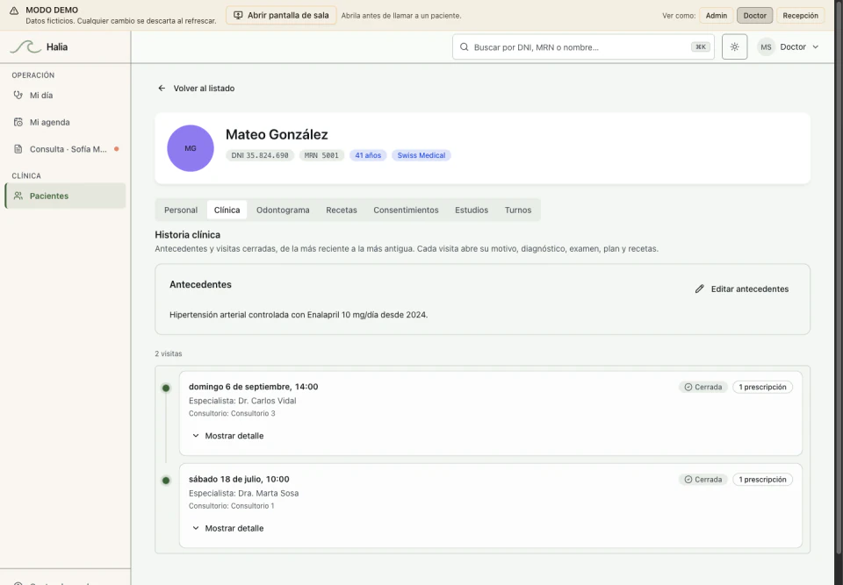Click Abrir pantalla de sala button
Image resolution: width=843 pixels, height=585 pixels.
pos(281,15)
